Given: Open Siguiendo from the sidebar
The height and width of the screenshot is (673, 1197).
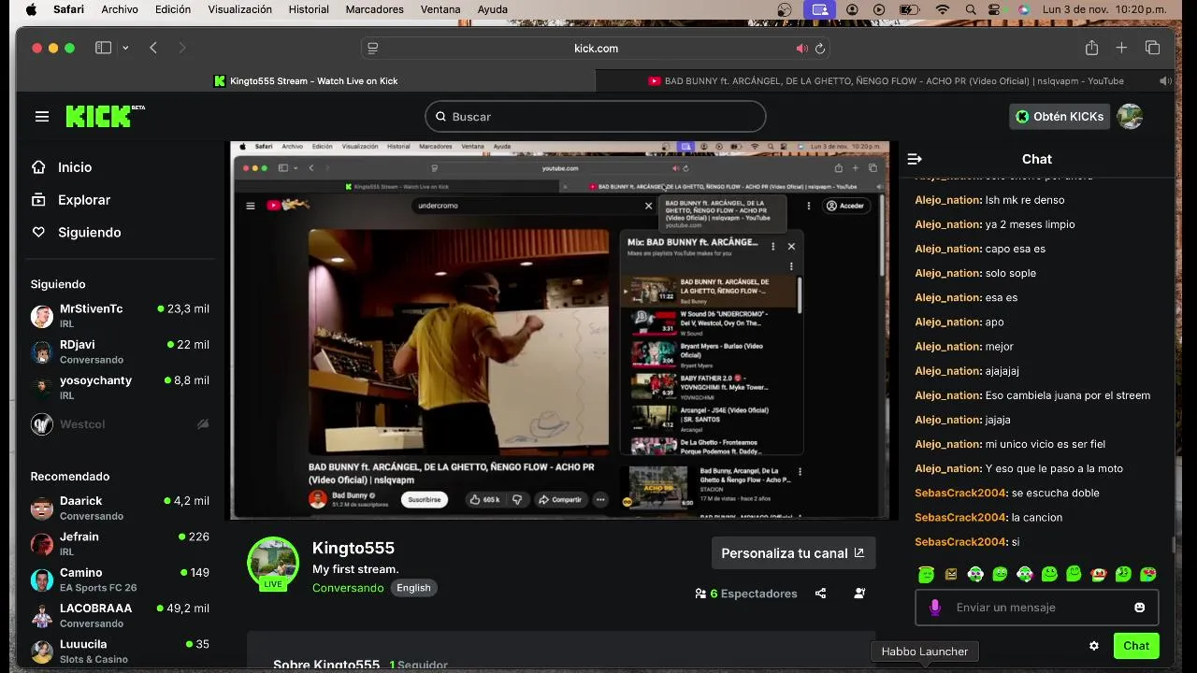Looking at the screenshot, I should (x=89, y=233).
